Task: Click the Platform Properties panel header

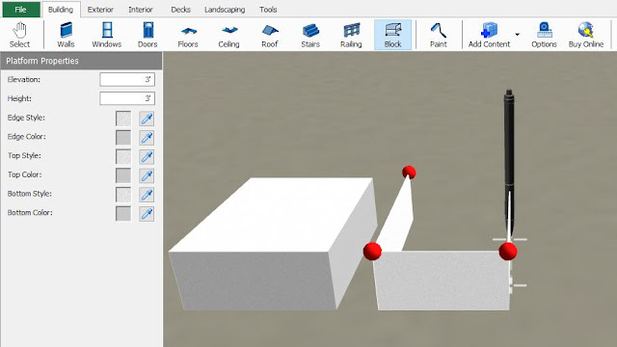Action: (81, 61)
